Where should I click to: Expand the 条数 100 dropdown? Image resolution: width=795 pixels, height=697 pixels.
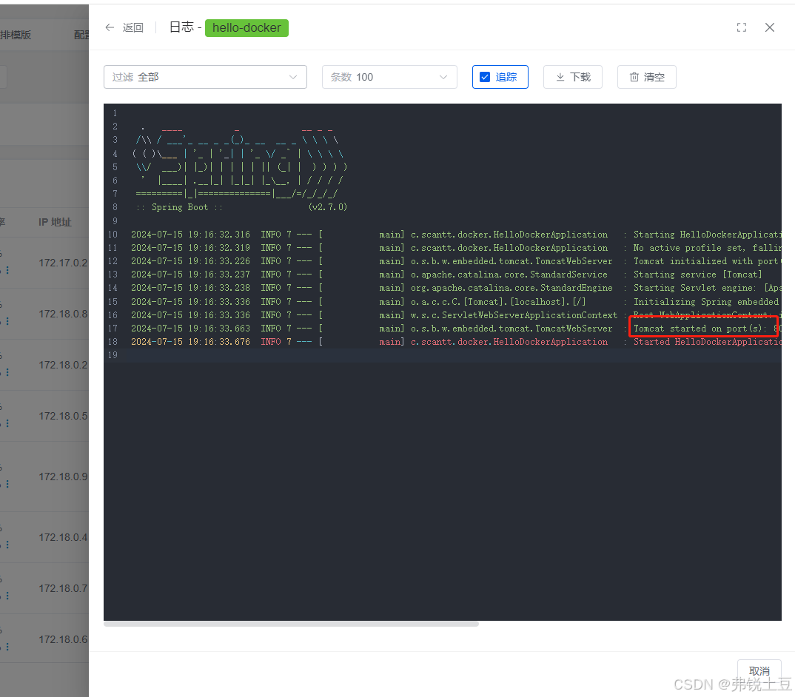point(389,77)
